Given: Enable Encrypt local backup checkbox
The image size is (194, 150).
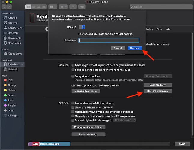Looking at the screenshot, I should click(73, 76).
